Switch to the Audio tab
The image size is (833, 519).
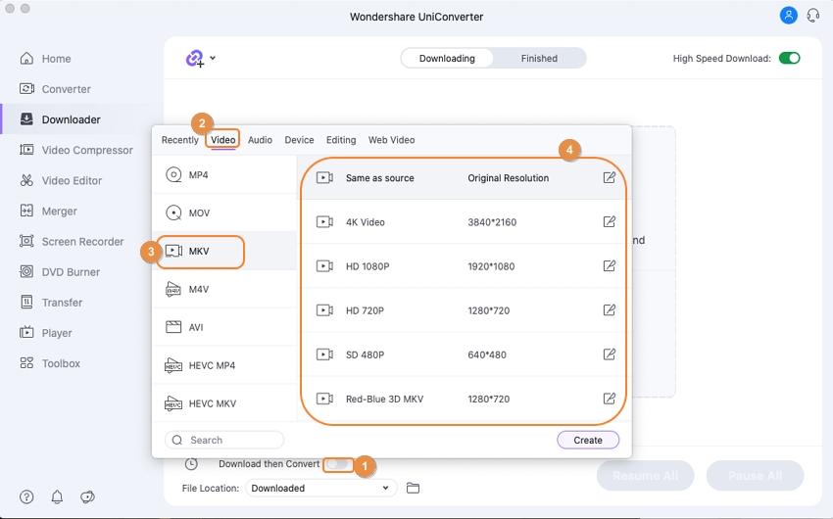(x=260, y=140)
